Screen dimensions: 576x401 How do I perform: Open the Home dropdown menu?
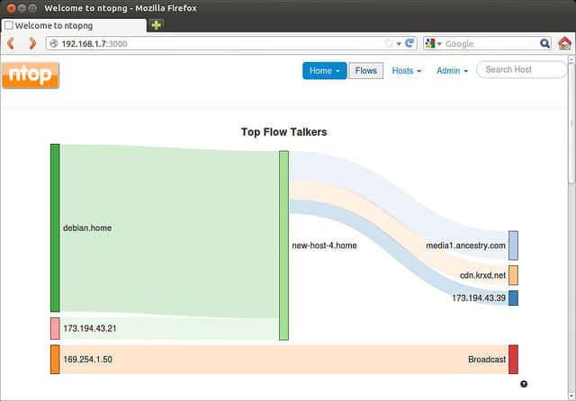tap(324, 71)
